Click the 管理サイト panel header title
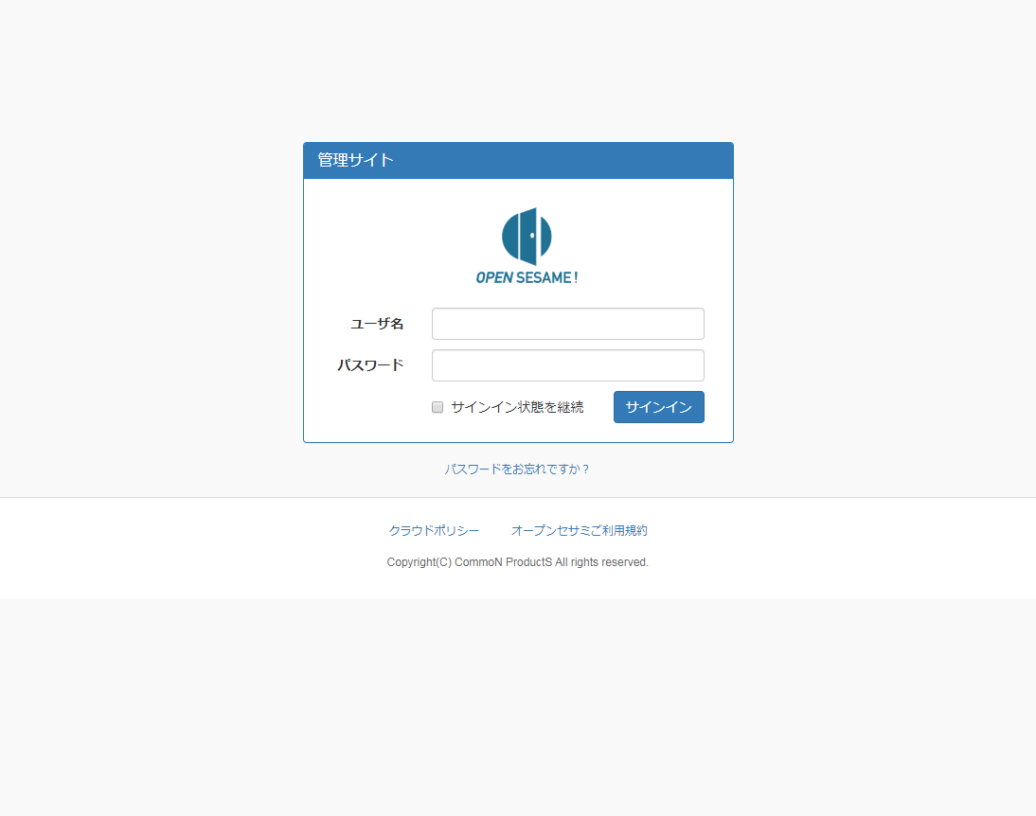This screenshot has height=816, width=1036. pyautogui.click(x=355, y=160)
